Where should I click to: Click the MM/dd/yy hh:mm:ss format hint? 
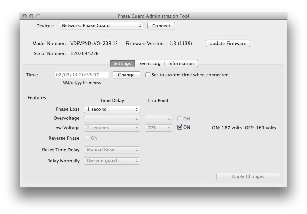click(81, 83)
